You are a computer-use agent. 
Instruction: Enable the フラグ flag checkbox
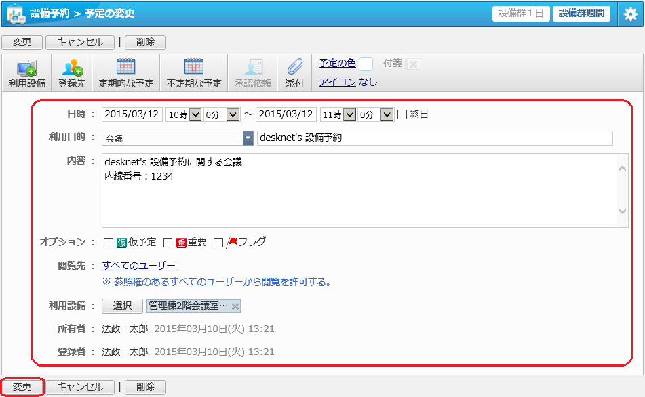click(218, 243)
